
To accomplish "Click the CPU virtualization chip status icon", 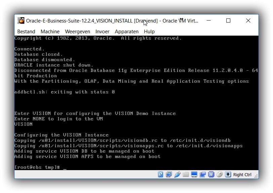I will tap(211, 175).
